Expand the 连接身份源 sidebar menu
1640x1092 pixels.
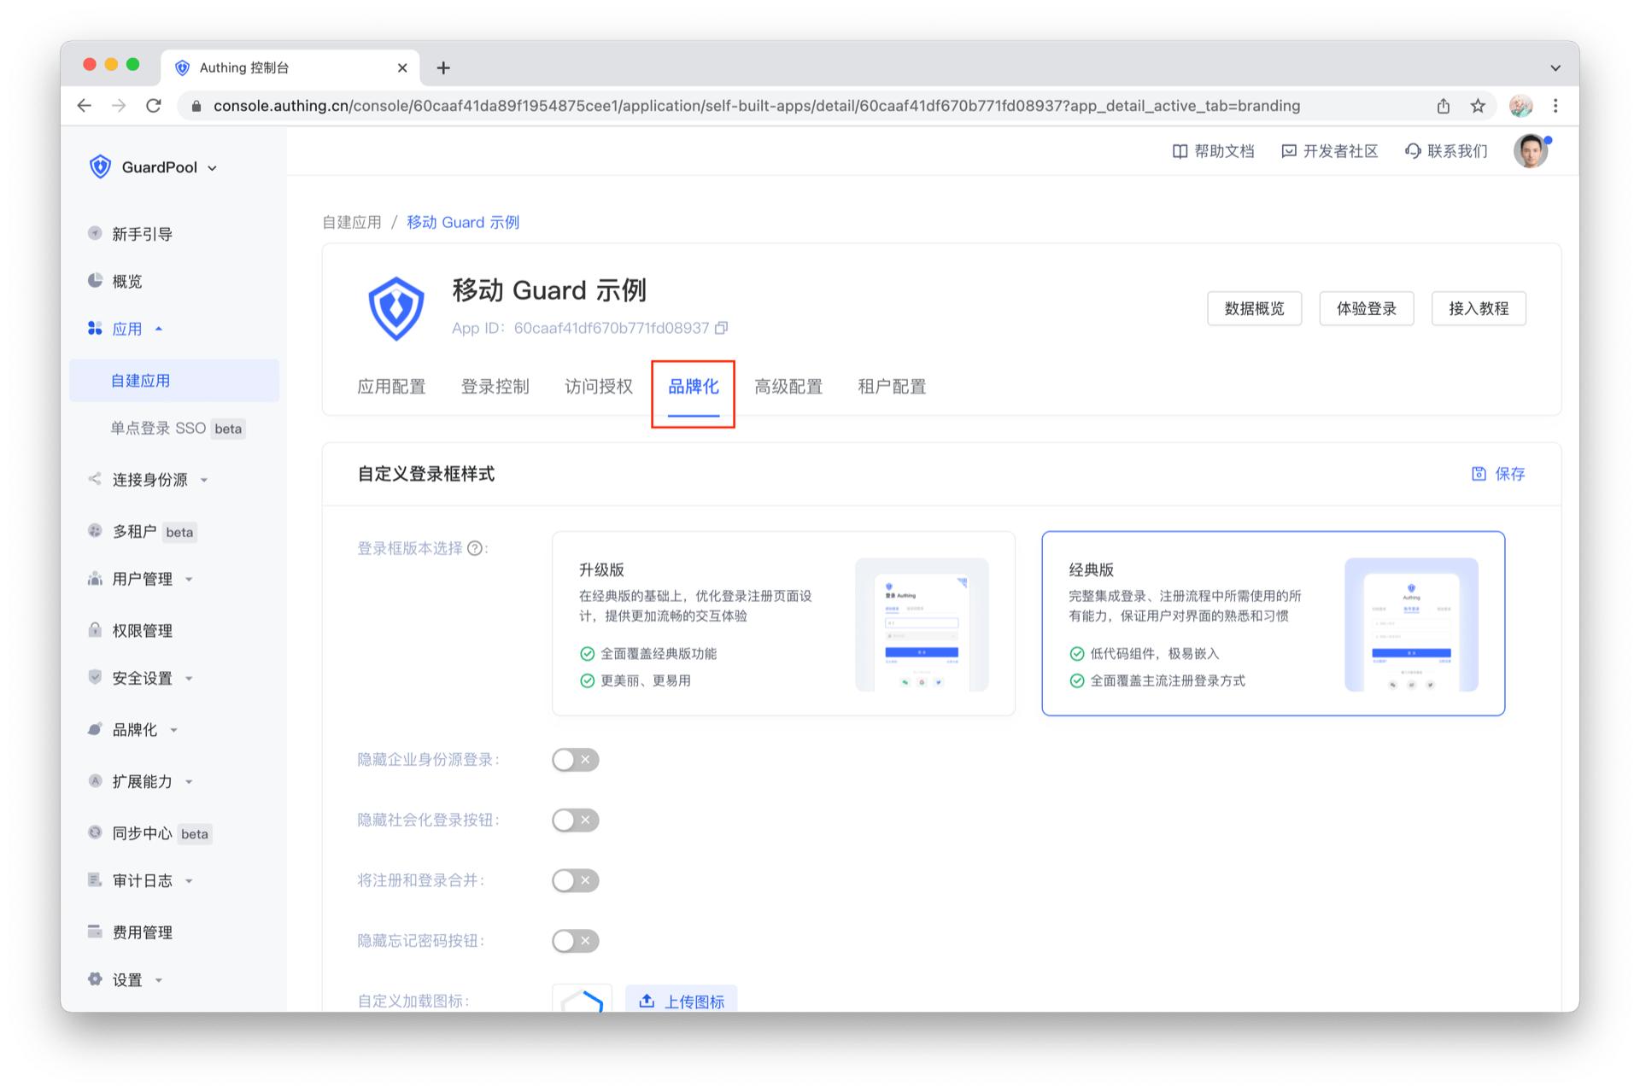tap(150, 480)
